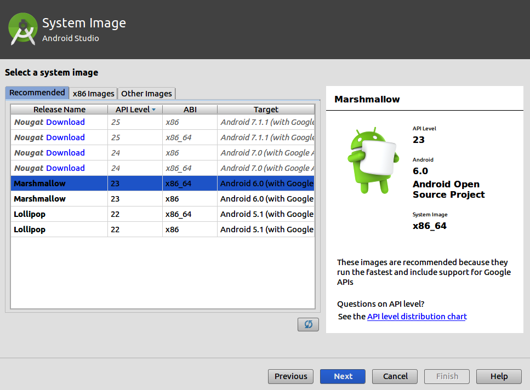Click the ABI column header
The width and height of the screenshot is (530, 390).
(190, 110)
